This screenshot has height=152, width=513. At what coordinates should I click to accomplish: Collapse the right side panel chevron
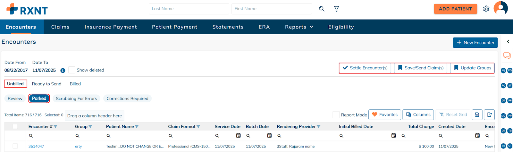click(x=508, y=42)
